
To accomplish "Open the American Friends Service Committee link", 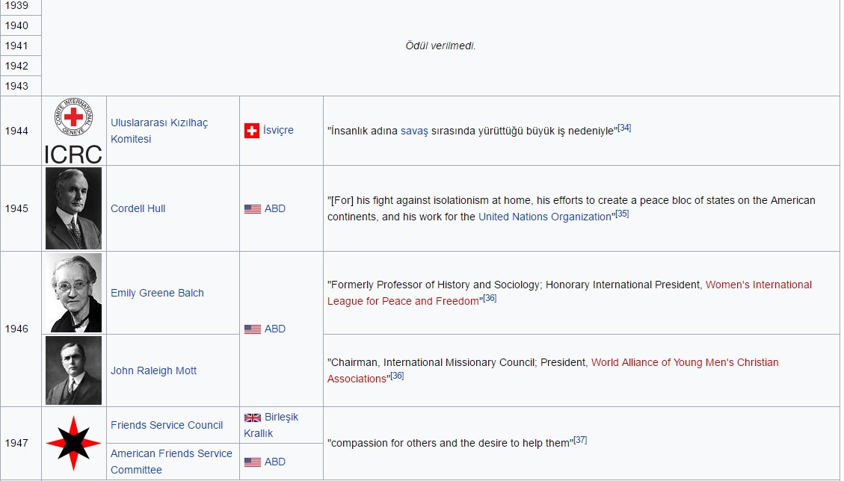I will [171, 462].
